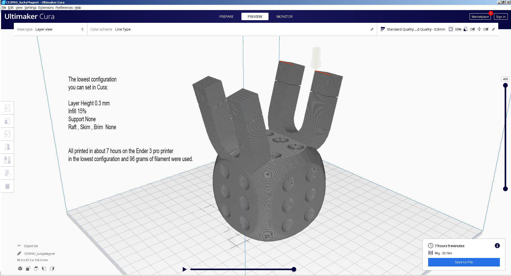Click the adhesion Off icon
Image resolution: width=511 pixels, height=276 pixels.
(x=479, y=29)
